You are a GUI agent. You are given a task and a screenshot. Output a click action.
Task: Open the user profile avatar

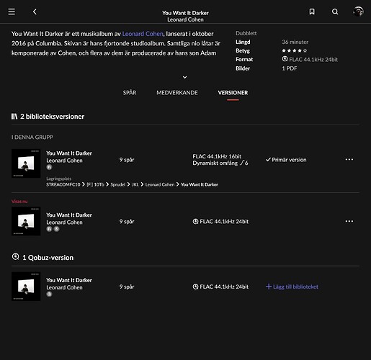click(x=358, y=12)
